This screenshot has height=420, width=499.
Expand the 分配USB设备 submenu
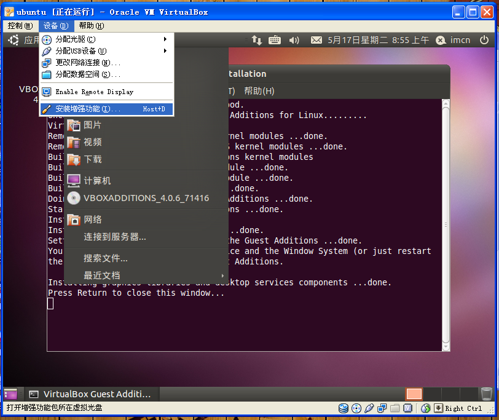click(106, 51)
